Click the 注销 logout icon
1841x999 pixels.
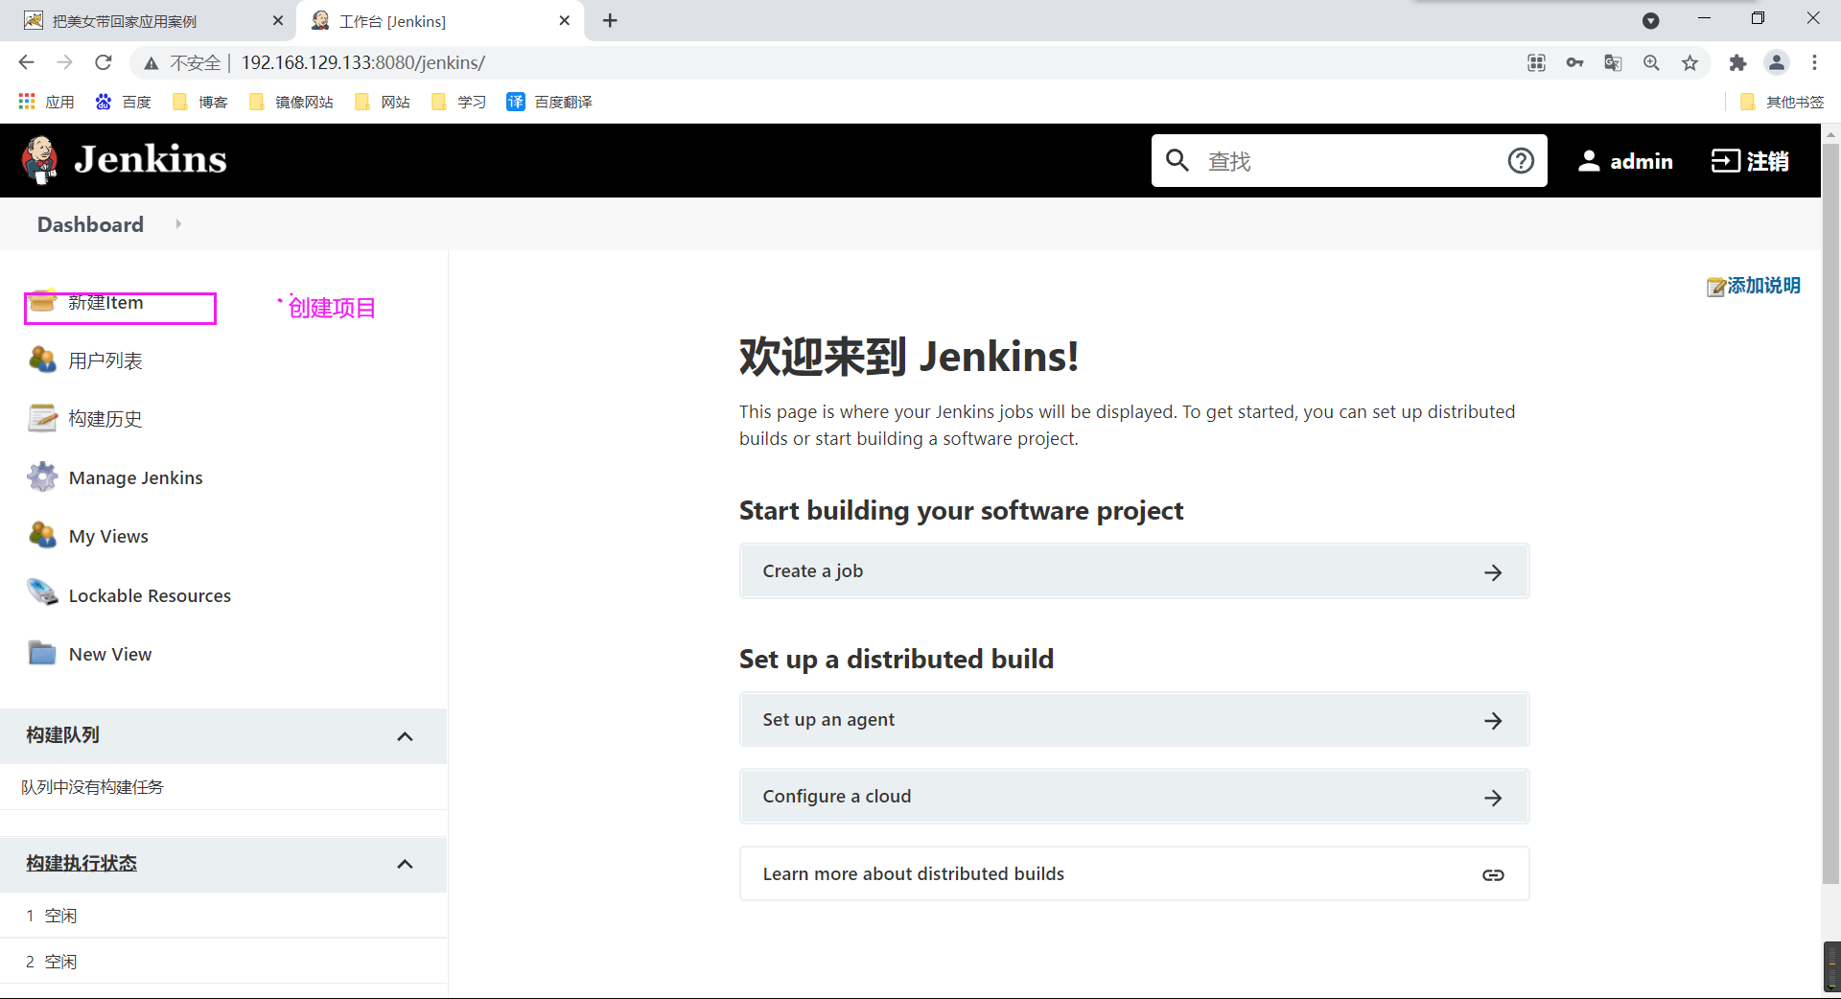tap(1726, 161)
